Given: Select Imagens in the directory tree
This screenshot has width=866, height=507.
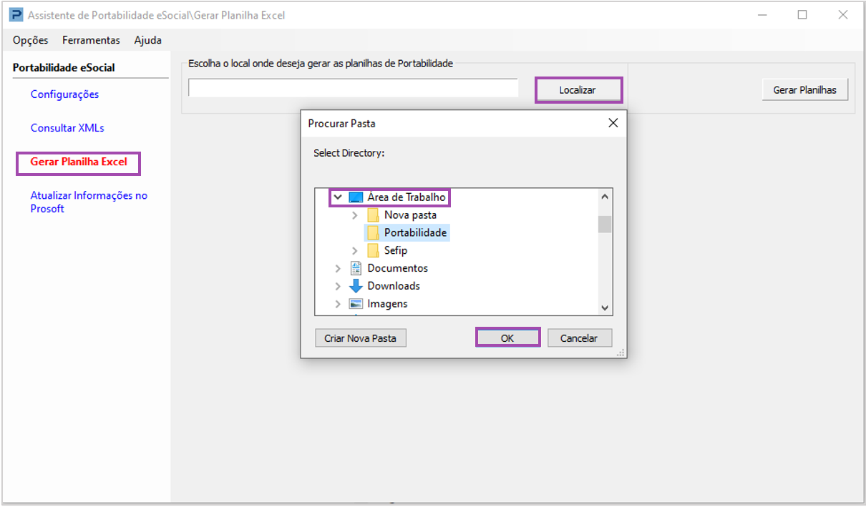Looking at the screenshot, I should [387, 304].
